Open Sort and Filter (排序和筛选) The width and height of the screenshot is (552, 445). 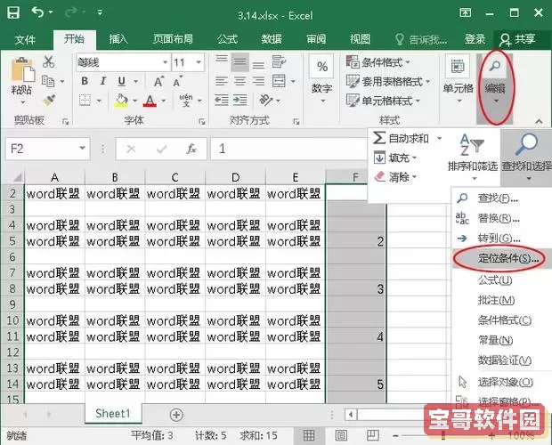click(x=473, y=157)
